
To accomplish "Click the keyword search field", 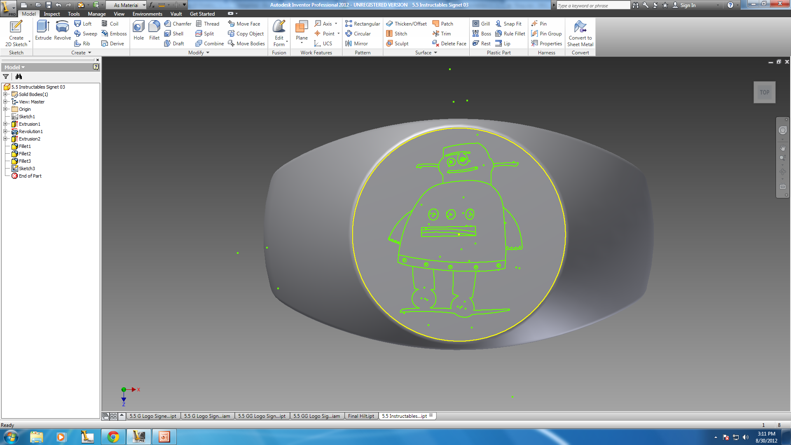I will click(593, 5).
